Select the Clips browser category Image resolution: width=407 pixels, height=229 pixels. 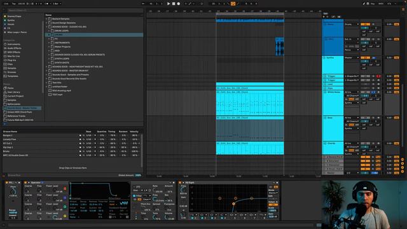point(10,64)
